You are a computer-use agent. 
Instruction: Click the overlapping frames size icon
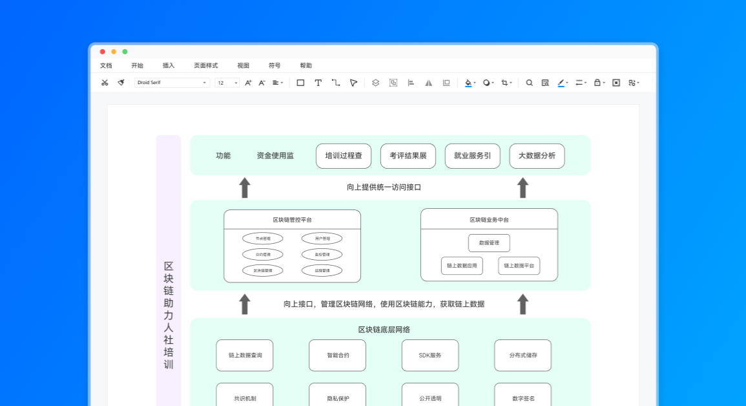(446, 83)
